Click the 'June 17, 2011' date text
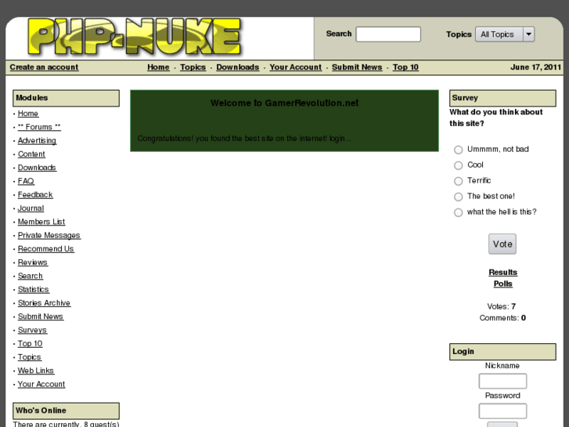This screenshot has width=569, height=427. [535, 67]
